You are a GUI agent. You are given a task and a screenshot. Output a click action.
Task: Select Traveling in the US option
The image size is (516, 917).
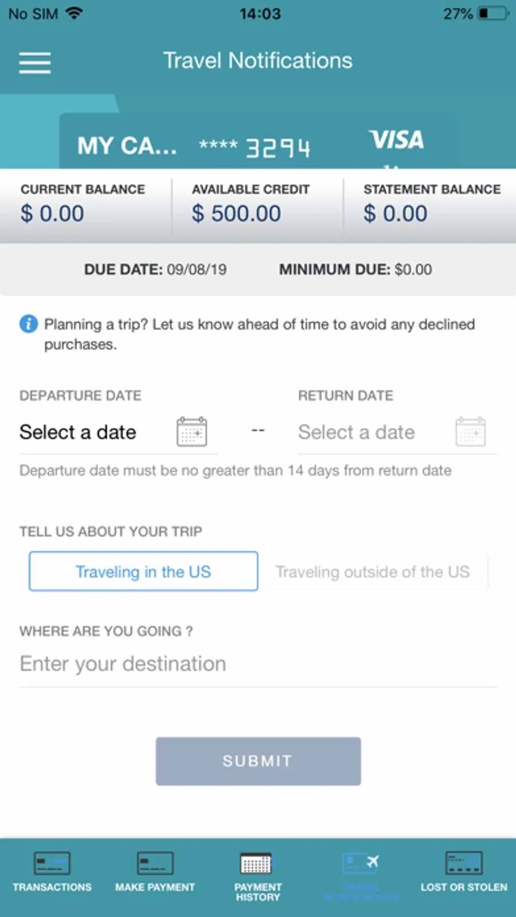143,572
